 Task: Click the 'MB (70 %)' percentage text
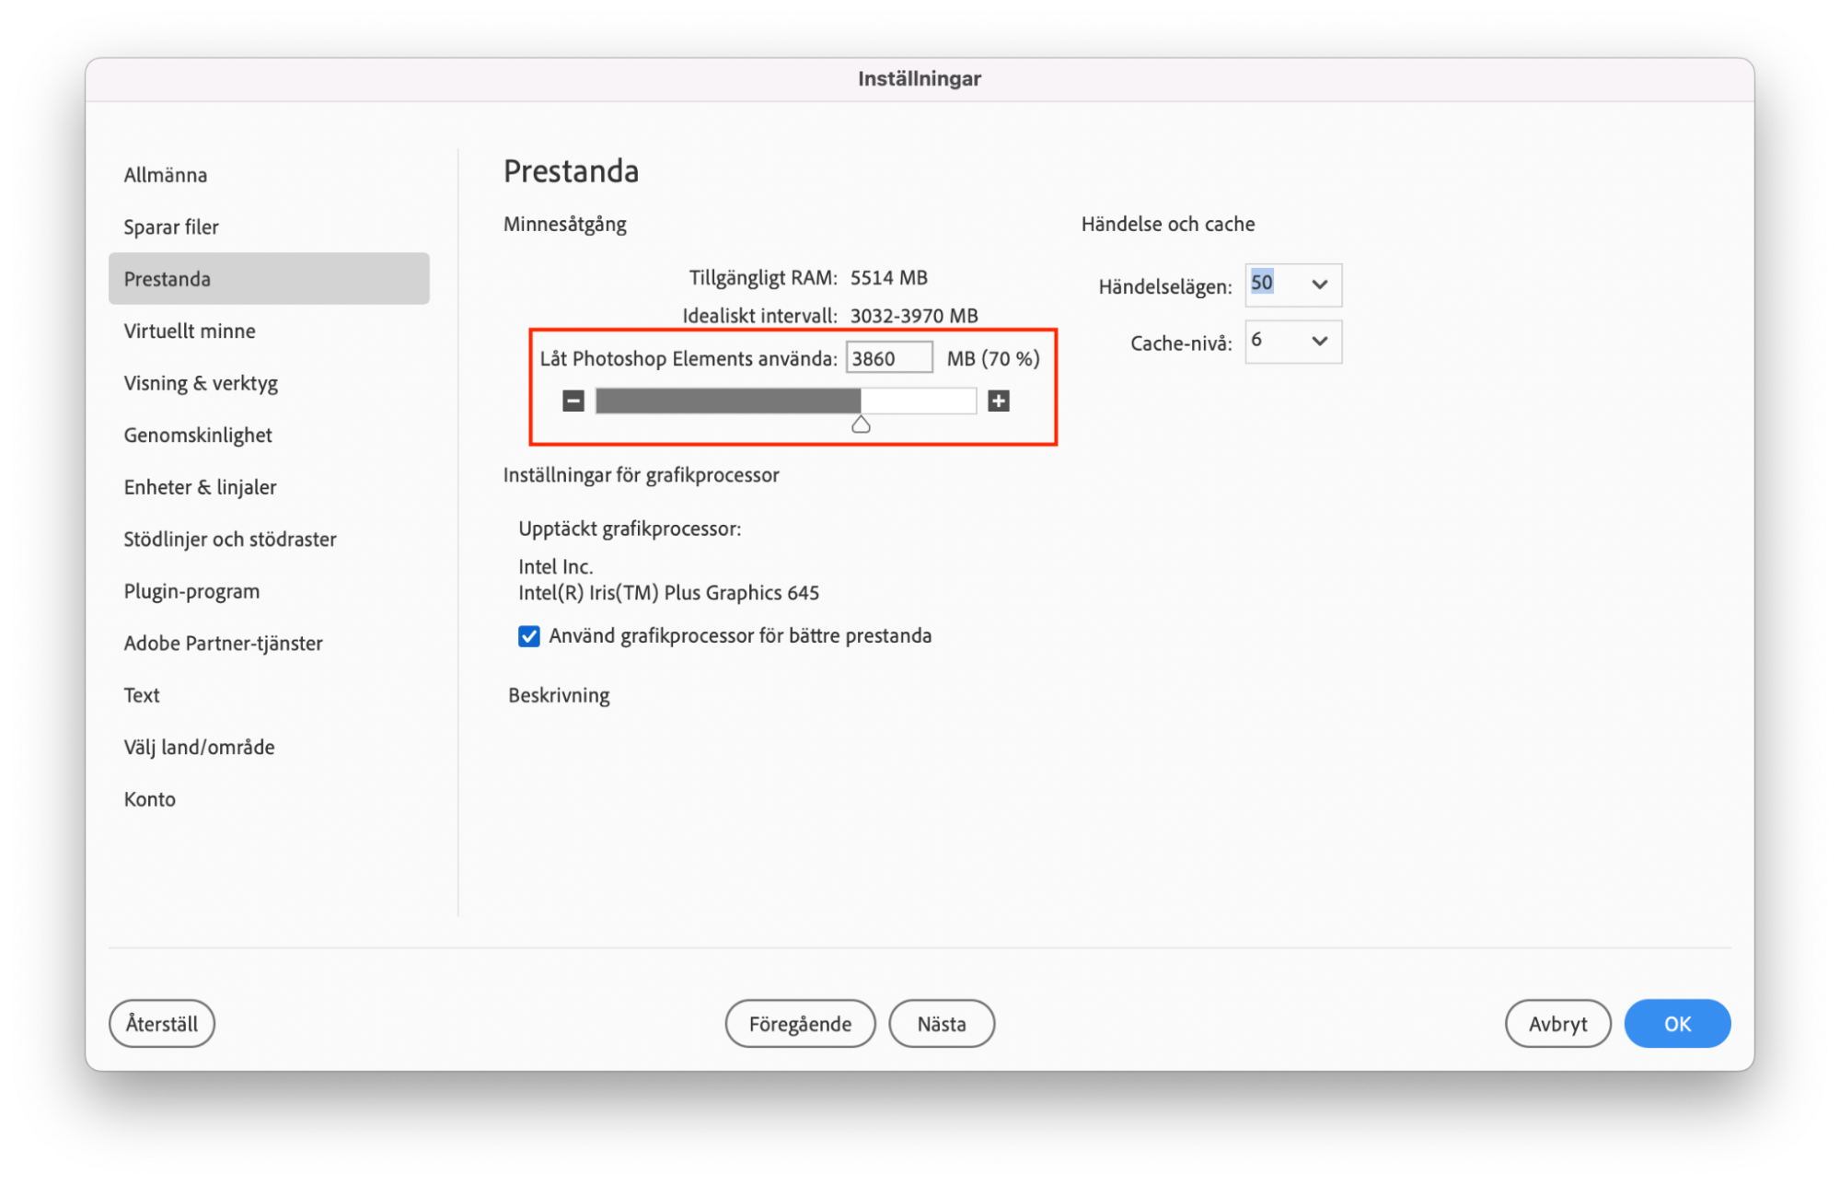[x=993, y=359]
